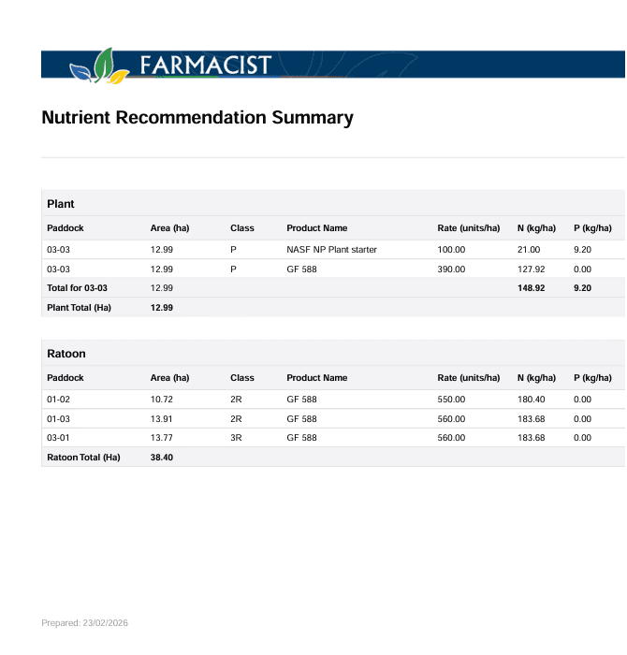Select paddock 01-03

[x=58, y=419]
